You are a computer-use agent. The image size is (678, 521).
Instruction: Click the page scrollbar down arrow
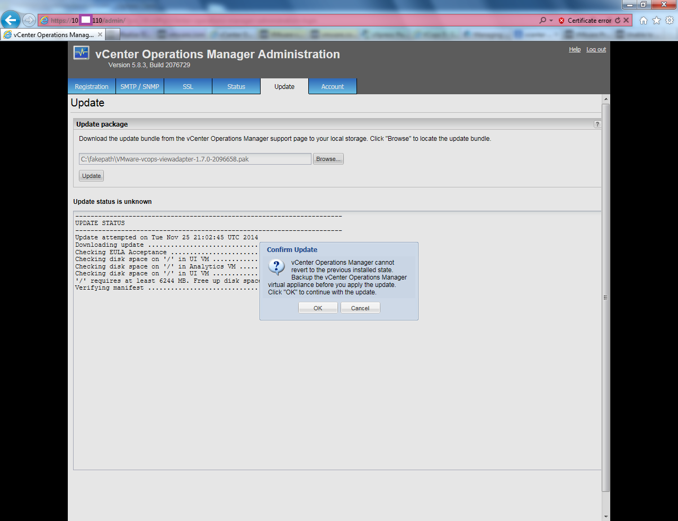[x=606, y=516]
